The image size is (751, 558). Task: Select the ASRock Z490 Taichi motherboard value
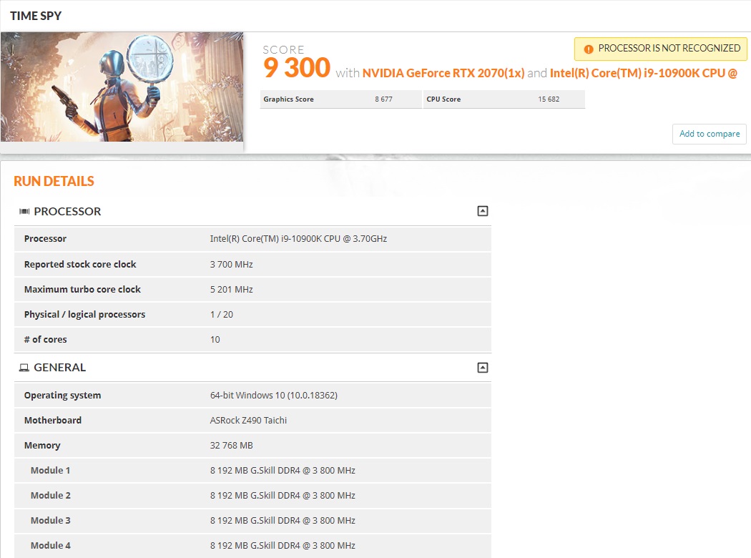(248, 421)
